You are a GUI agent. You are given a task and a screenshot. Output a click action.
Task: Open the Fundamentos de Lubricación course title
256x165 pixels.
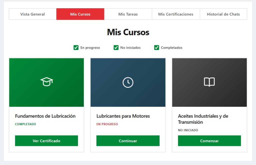point(45,116)
